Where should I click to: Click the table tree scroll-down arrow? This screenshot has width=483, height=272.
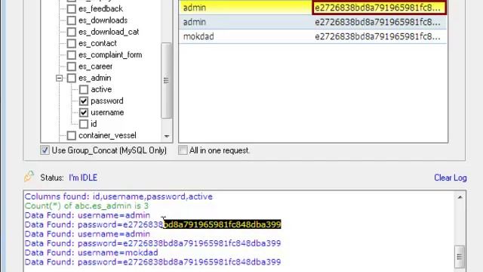tap(167, 136)
